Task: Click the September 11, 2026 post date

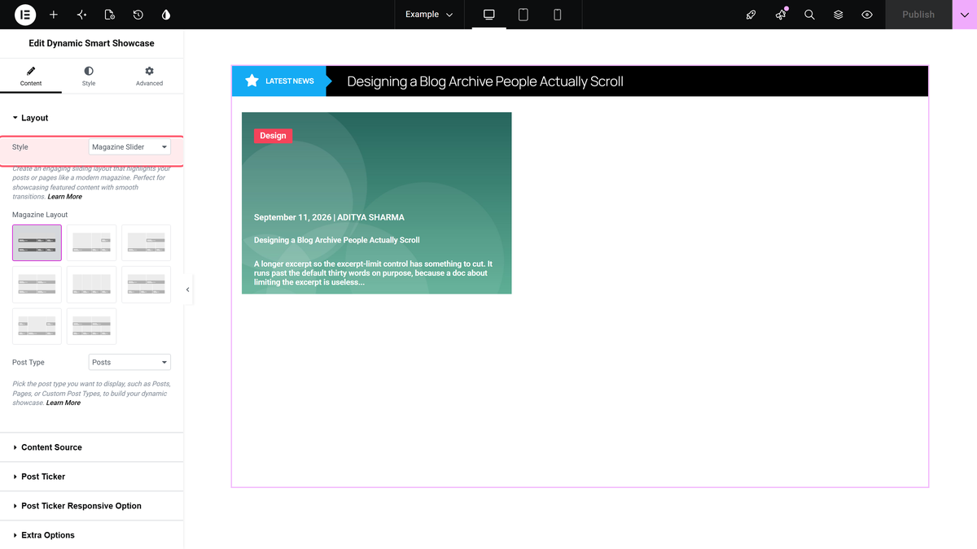Action: 292,217
